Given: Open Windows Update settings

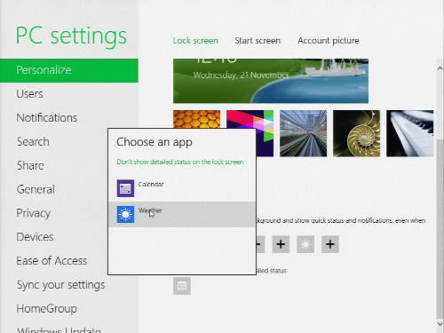Looking at the screenshot, I should point(59,329).
